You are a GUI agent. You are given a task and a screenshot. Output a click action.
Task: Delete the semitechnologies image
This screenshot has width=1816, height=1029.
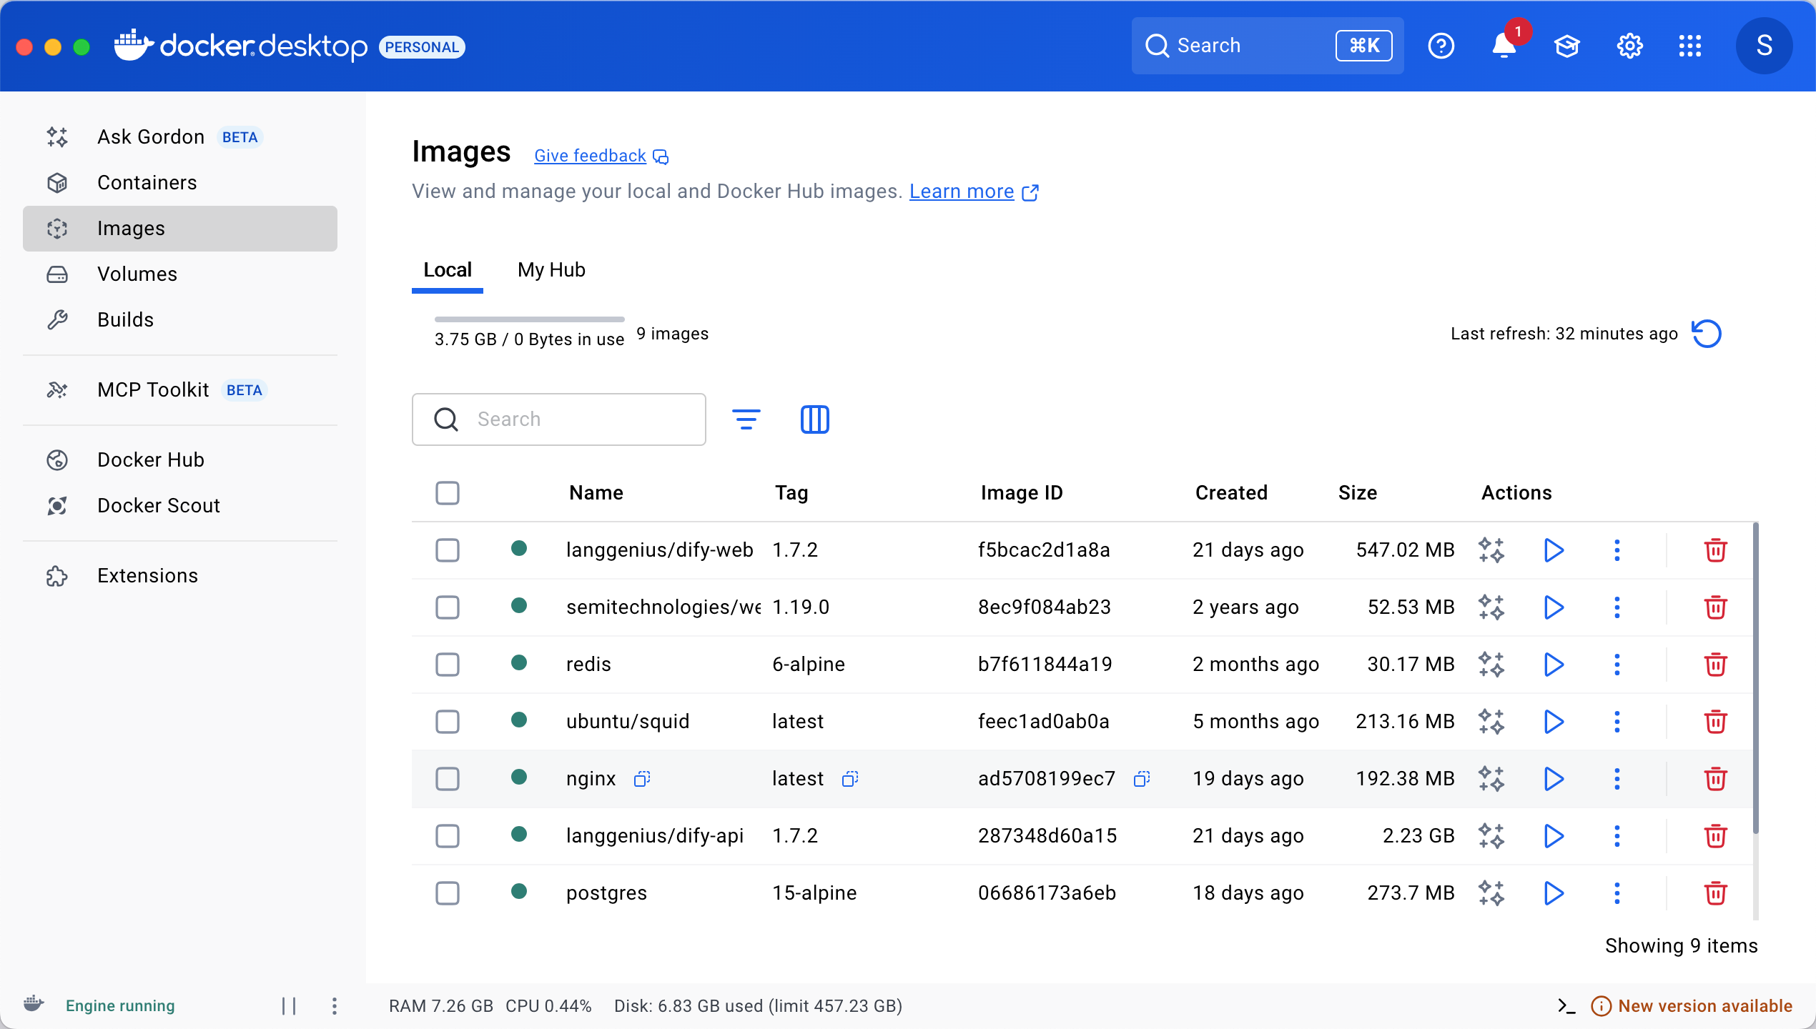pyautogui.click(x=1715, y=607)
